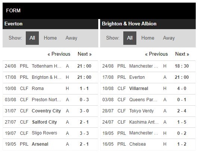Click the Coventry City match row

click(x=50, y=111)
